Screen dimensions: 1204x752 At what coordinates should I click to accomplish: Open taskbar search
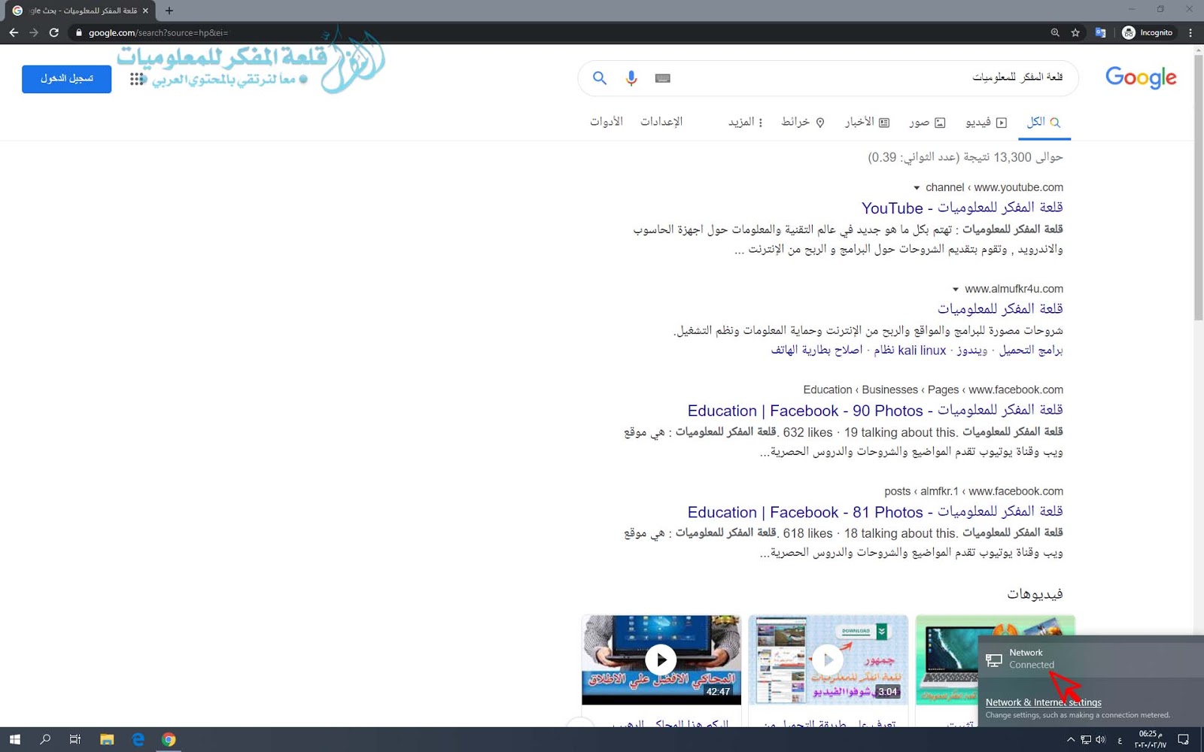click(45, 739)
